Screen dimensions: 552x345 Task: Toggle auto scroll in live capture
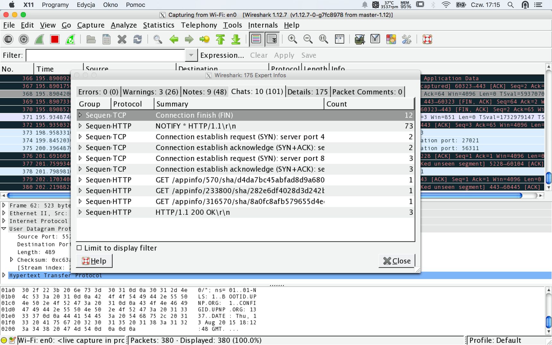point(272,39)
